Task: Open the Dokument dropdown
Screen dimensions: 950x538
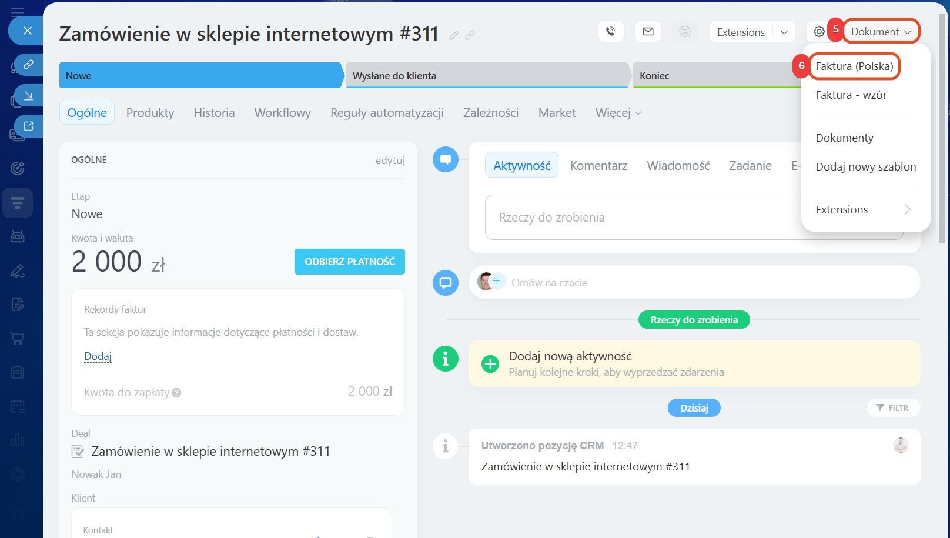Action: coord(881,32)
